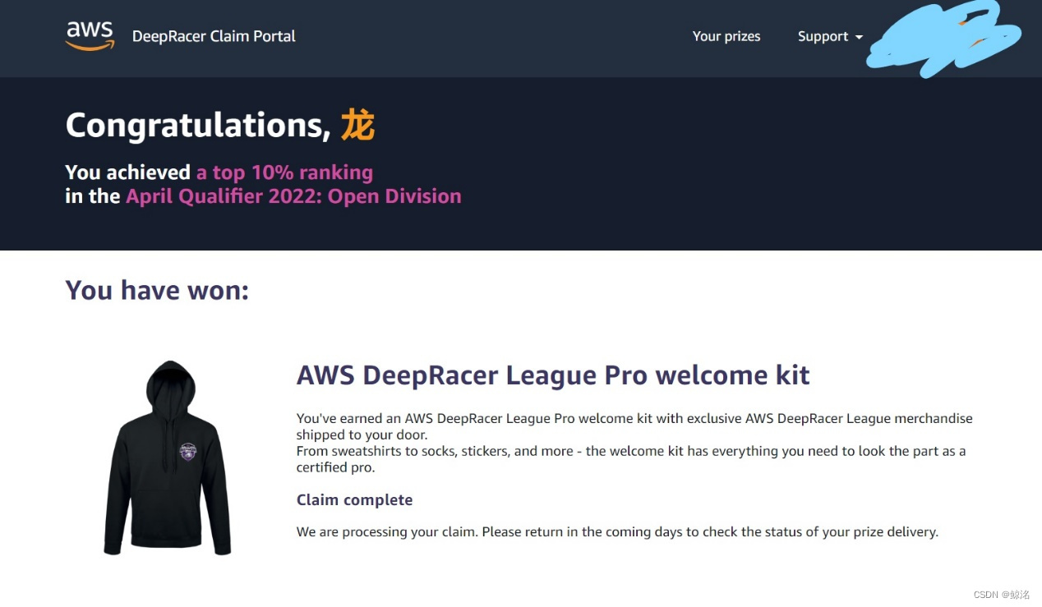Image resolution: width=1042 pixels, height=607 pixels.
Task: Click the 'You have won:' heading
Action: coord(157,290)
